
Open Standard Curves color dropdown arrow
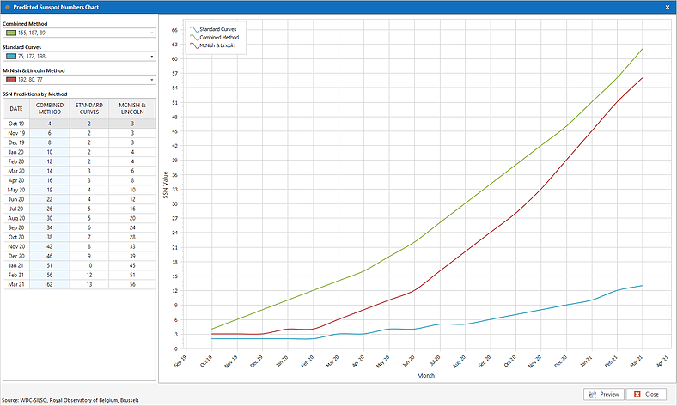(151, 56)
